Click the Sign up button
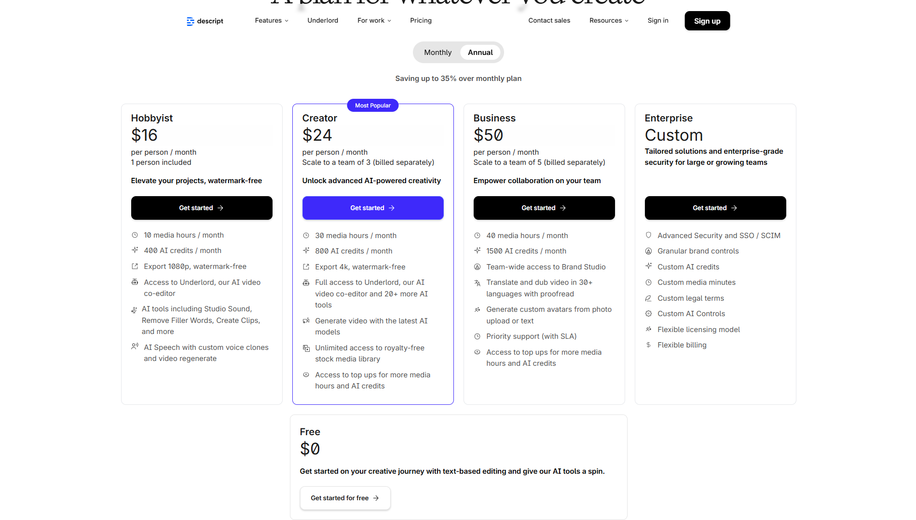 coord(707,21)
